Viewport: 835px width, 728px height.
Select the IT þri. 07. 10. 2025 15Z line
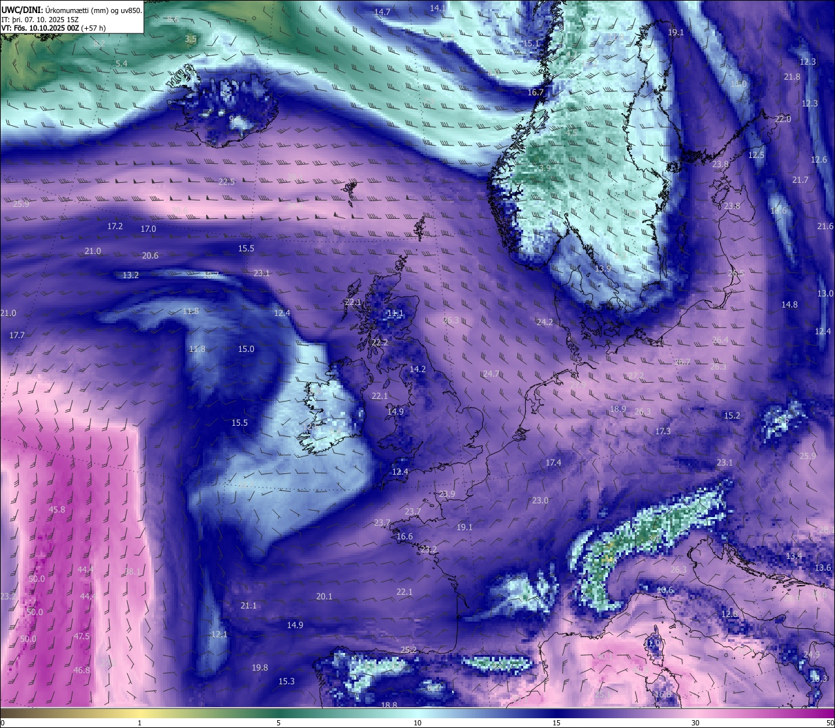click(40, 19)
